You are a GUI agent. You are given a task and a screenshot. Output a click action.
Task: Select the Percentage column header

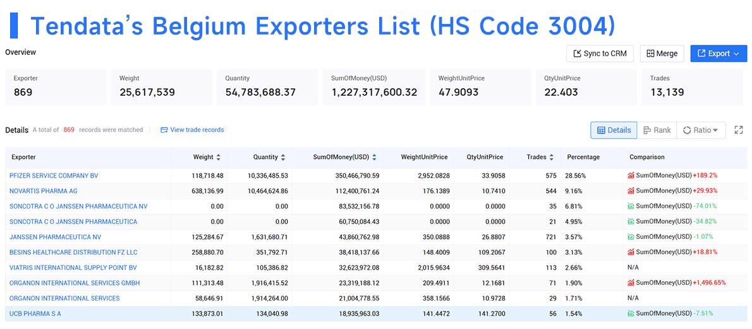[x=583, y=157]
